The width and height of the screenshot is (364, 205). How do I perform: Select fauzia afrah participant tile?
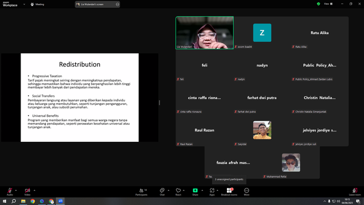click(233, 162)
